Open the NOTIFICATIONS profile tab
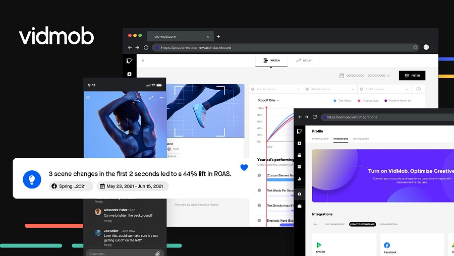The width and height of the screenshot is (454, 256). pos(361,139)
